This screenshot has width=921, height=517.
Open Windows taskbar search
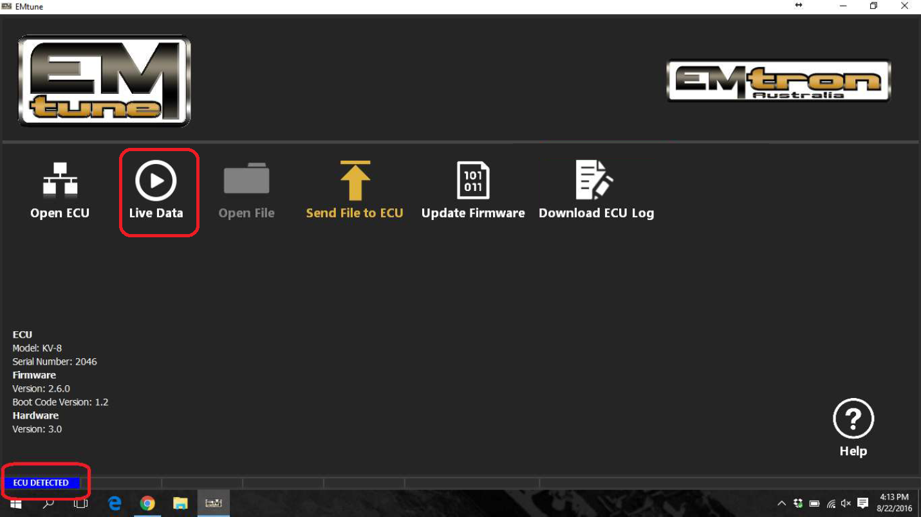[48, 503]
